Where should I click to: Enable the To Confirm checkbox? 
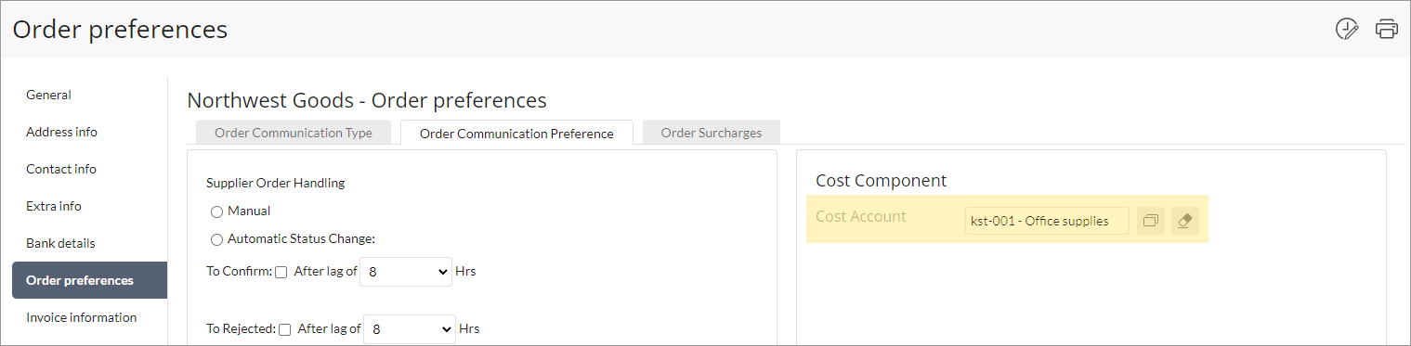click(281, 272)
